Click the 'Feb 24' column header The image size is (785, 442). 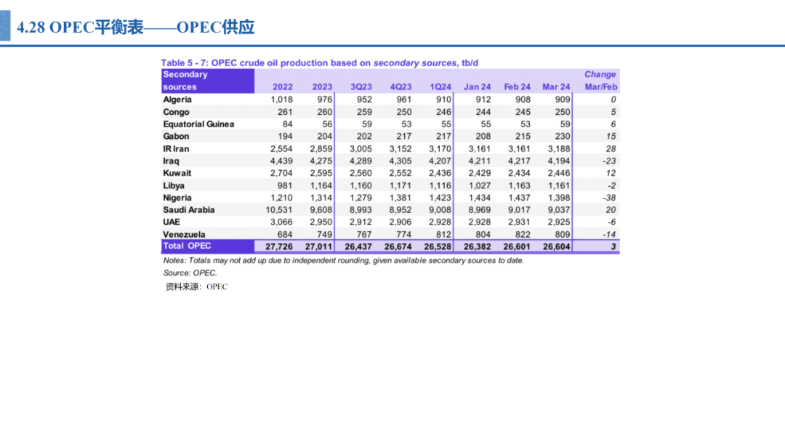(518, 87)
